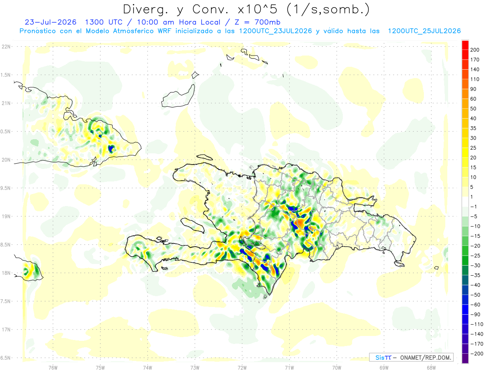This screenshot has width=484, height=373.
Task: Click the white colorbar segment between 1 and -1
Action: tap(465, 202)
